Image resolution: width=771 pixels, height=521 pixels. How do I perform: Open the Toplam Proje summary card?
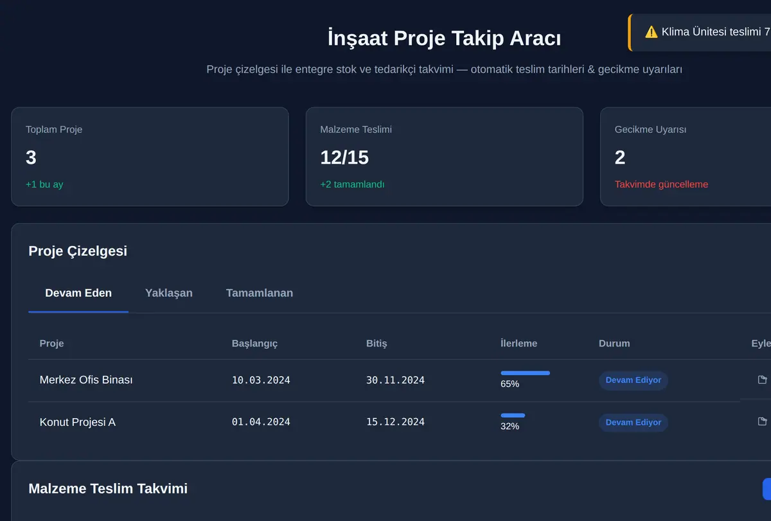[x=150, y=157]
